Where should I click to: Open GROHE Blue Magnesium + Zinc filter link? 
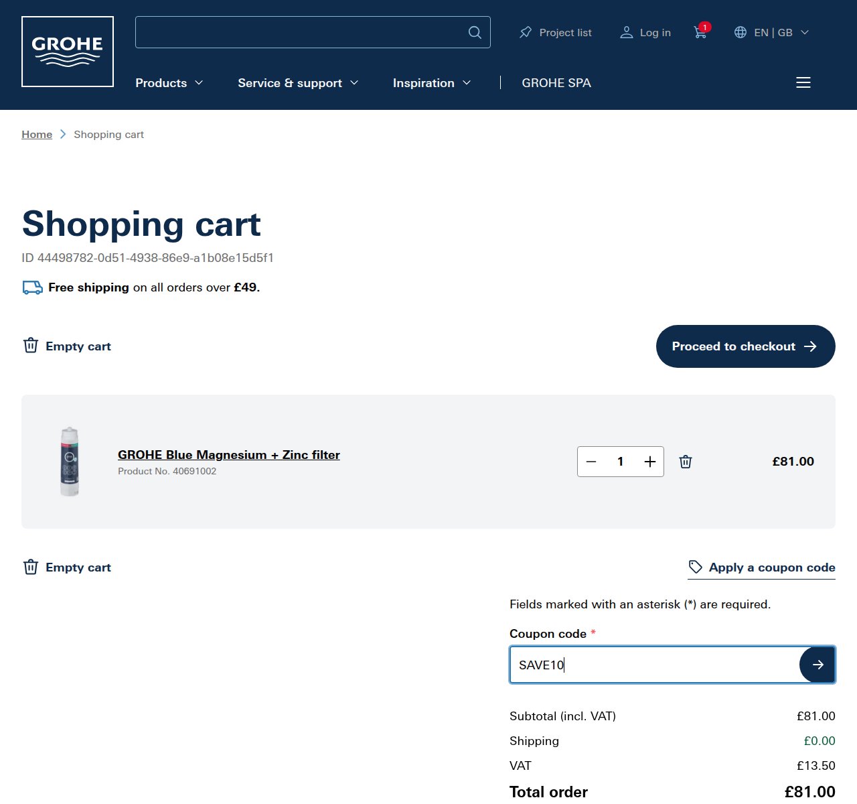pos(229,455)
